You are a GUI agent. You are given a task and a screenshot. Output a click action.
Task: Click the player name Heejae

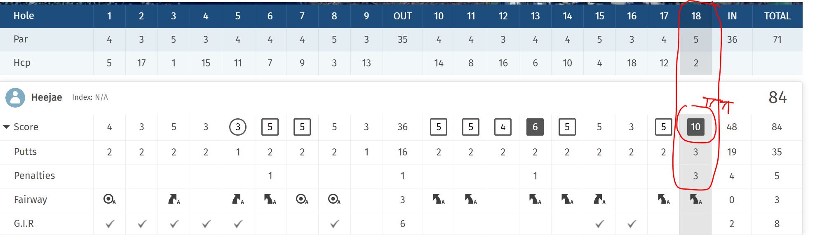tap(47, 98)
